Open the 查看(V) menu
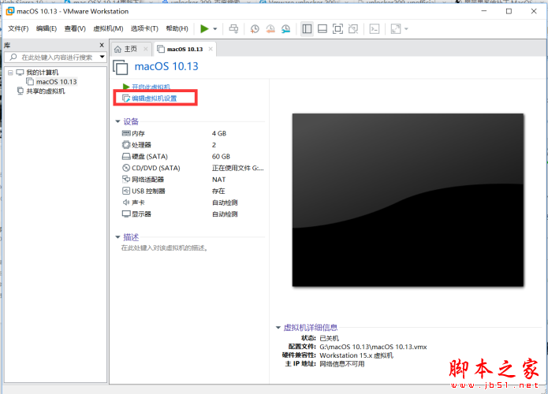The image size is (548, 394). [75, 28]
